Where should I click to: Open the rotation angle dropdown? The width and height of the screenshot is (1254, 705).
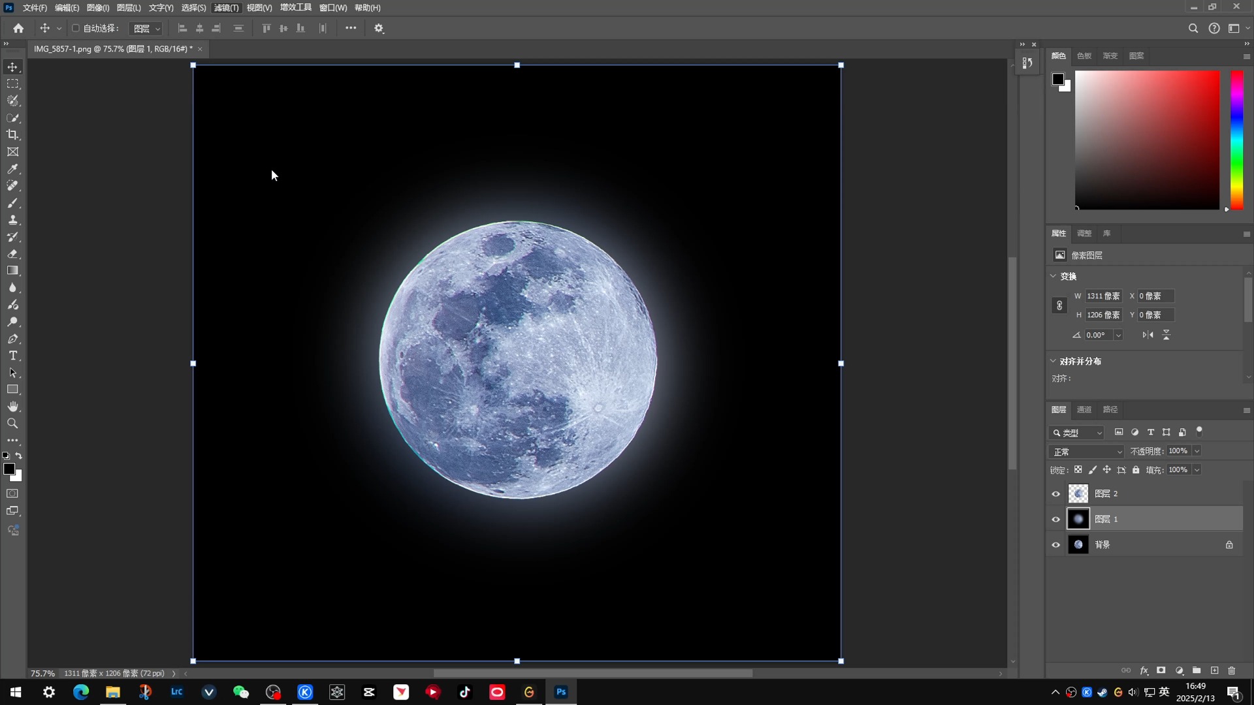[1118, 335]
